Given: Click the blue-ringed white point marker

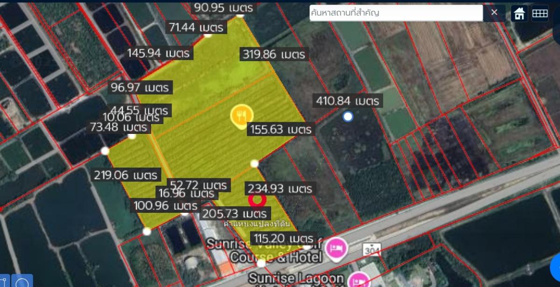Looking at the screenshot, I should click(x=348, y=117).
